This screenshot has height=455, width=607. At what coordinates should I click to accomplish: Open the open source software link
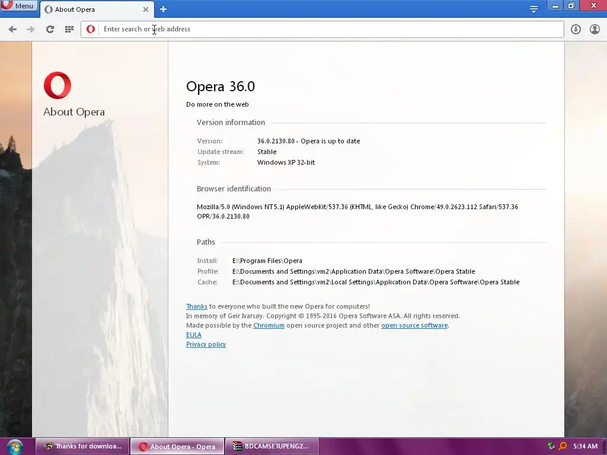(414, 325)
